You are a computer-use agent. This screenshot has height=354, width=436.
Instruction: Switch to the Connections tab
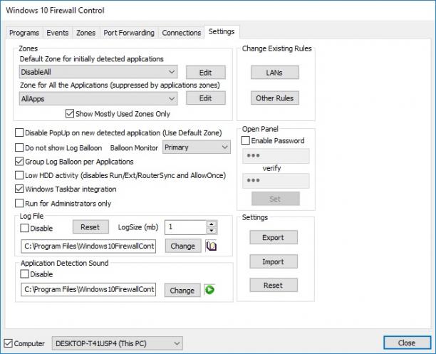(182, 33)
